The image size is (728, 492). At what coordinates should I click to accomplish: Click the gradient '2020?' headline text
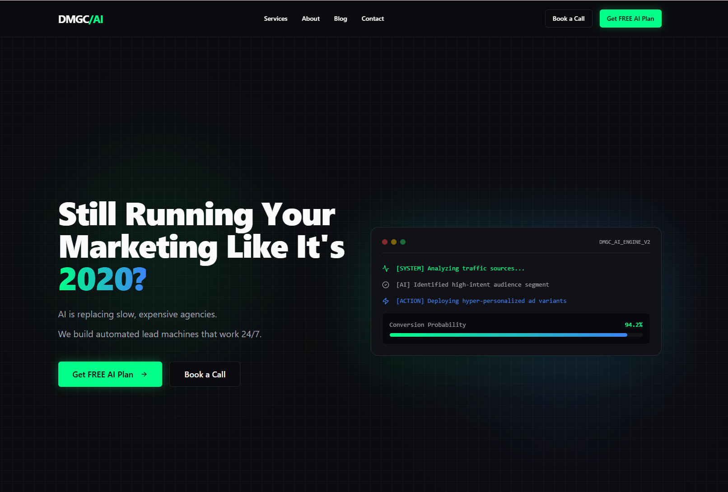click(x=103, y=279)
